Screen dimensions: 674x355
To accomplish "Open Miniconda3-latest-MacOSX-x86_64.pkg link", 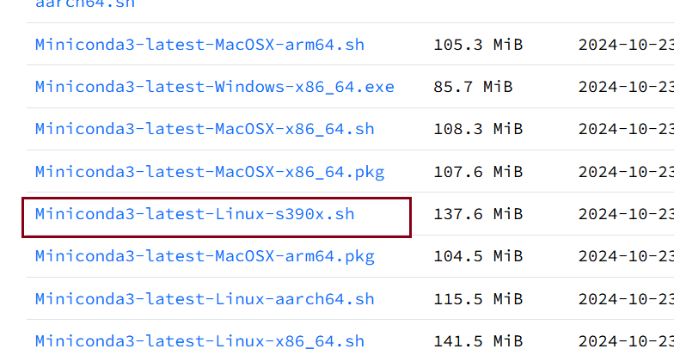I will [x=209, y=172].
